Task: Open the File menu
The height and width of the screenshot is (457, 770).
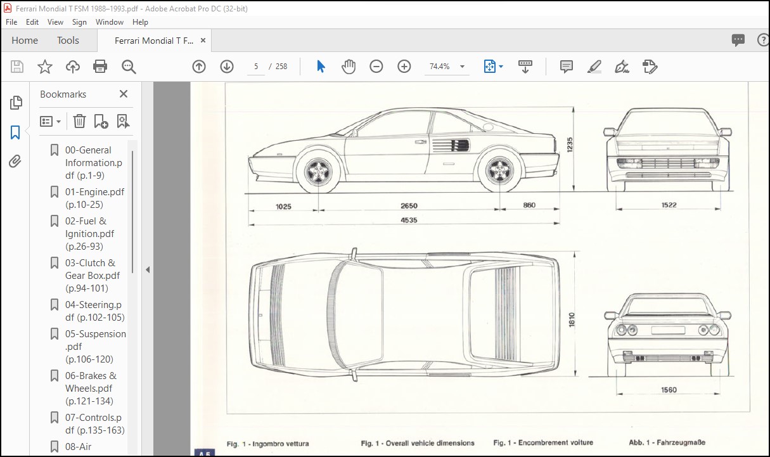Action: 11,22
